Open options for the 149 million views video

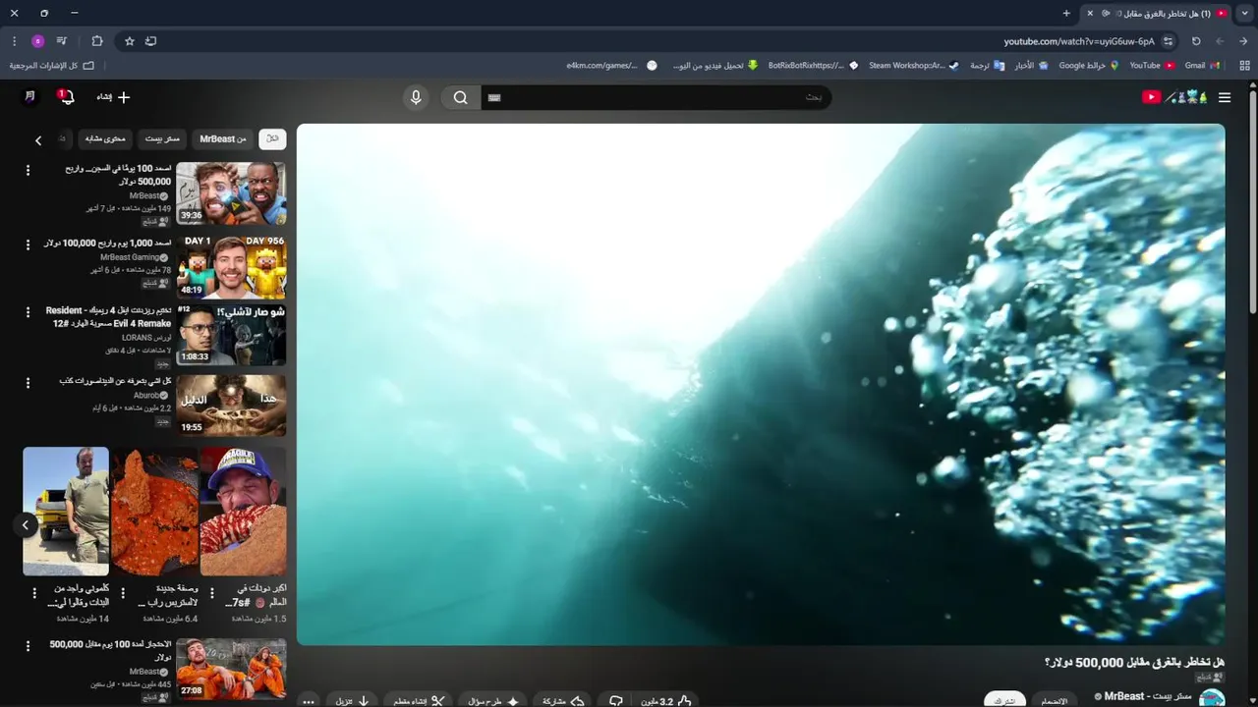point(28,170)
